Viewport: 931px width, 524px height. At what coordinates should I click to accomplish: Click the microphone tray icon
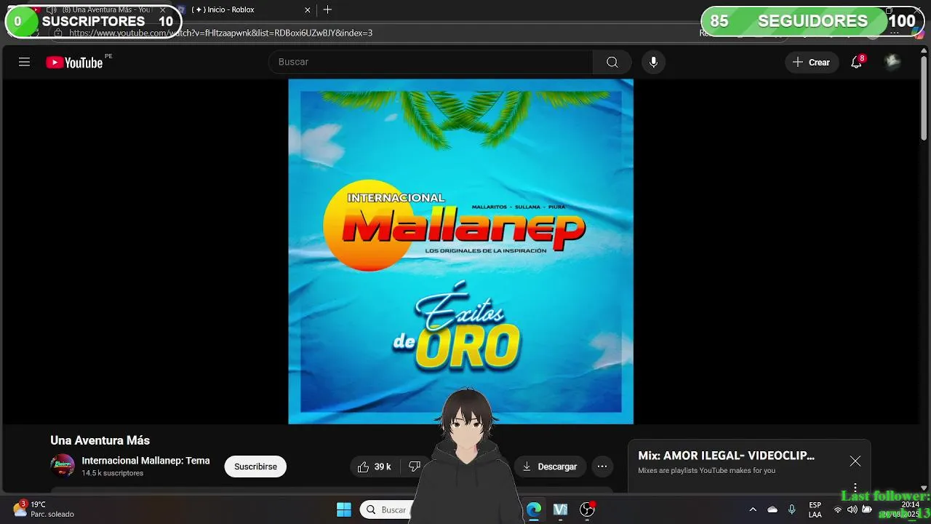[x=792, y=509]
